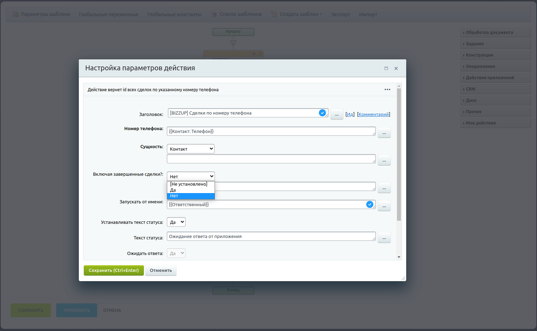Image resolution: width=537 pixels, height=331 pixels.
Task: Maximize the Настройка параметров действия dialog
Action: [386, 69]
